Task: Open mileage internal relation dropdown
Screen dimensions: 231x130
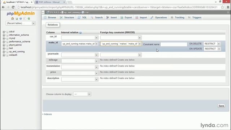Action: 80,61
